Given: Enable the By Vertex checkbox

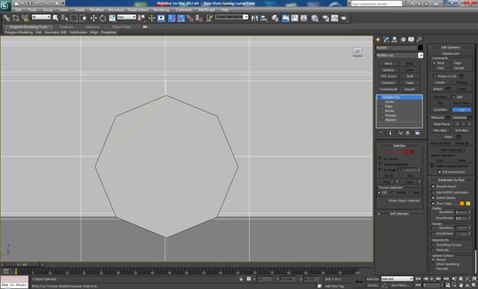Looking at the screenshot, I should tap(380, 159).
